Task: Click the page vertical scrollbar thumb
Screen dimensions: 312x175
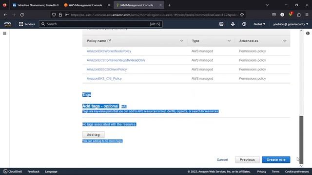Action: coord(301,140)
